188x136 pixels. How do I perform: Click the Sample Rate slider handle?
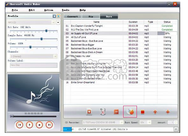pos(41,39)
